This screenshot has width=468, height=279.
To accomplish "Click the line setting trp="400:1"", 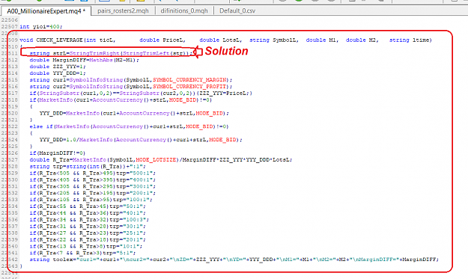I will pos(93,180).
